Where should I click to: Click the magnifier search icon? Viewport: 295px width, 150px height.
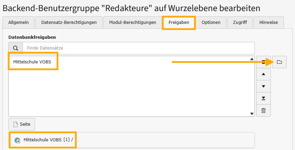(16, 48)
